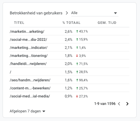Open the /handleidi...rwijderen/ row
Viewport: 140px width, 121px height.
click(70, 64)
